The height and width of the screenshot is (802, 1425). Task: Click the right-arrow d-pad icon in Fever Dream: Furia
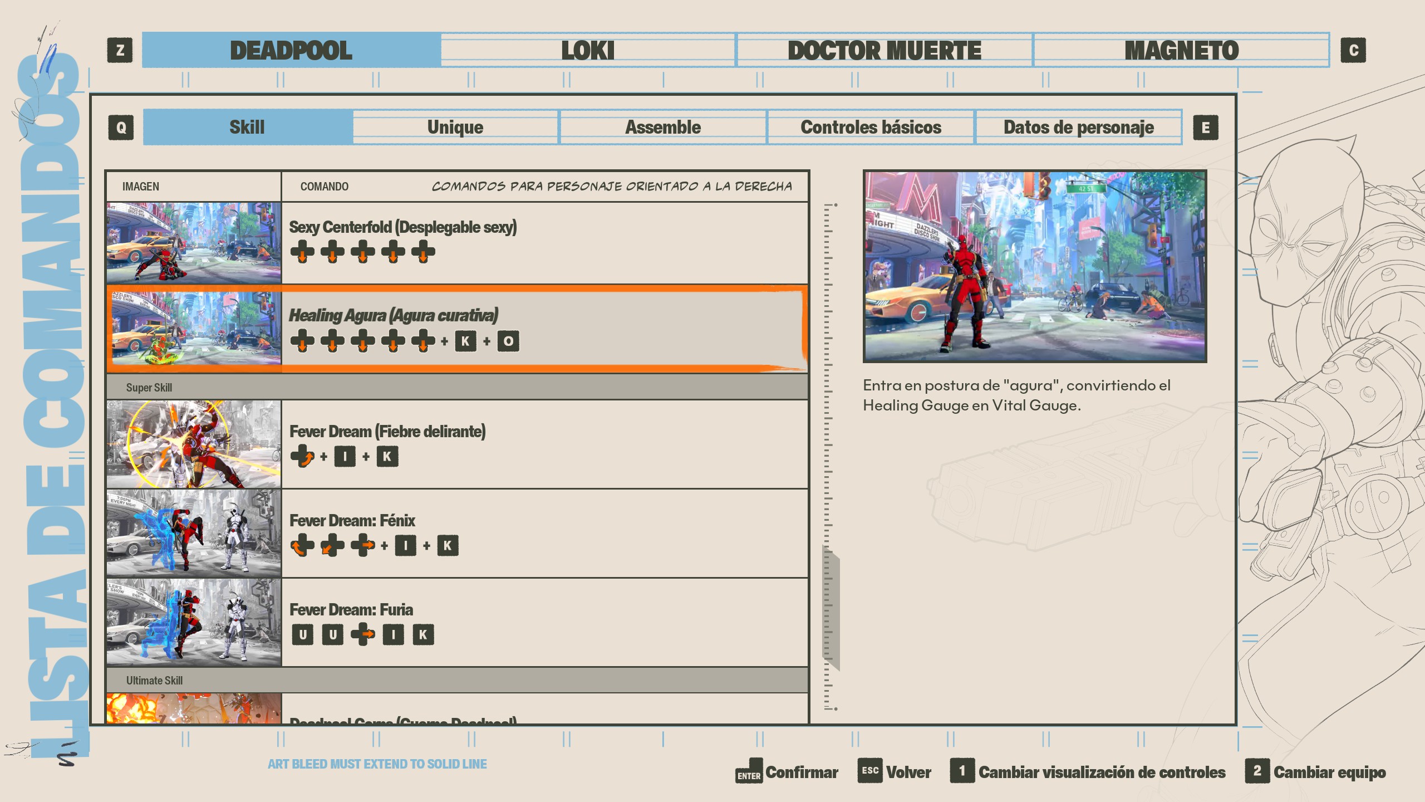363,635
